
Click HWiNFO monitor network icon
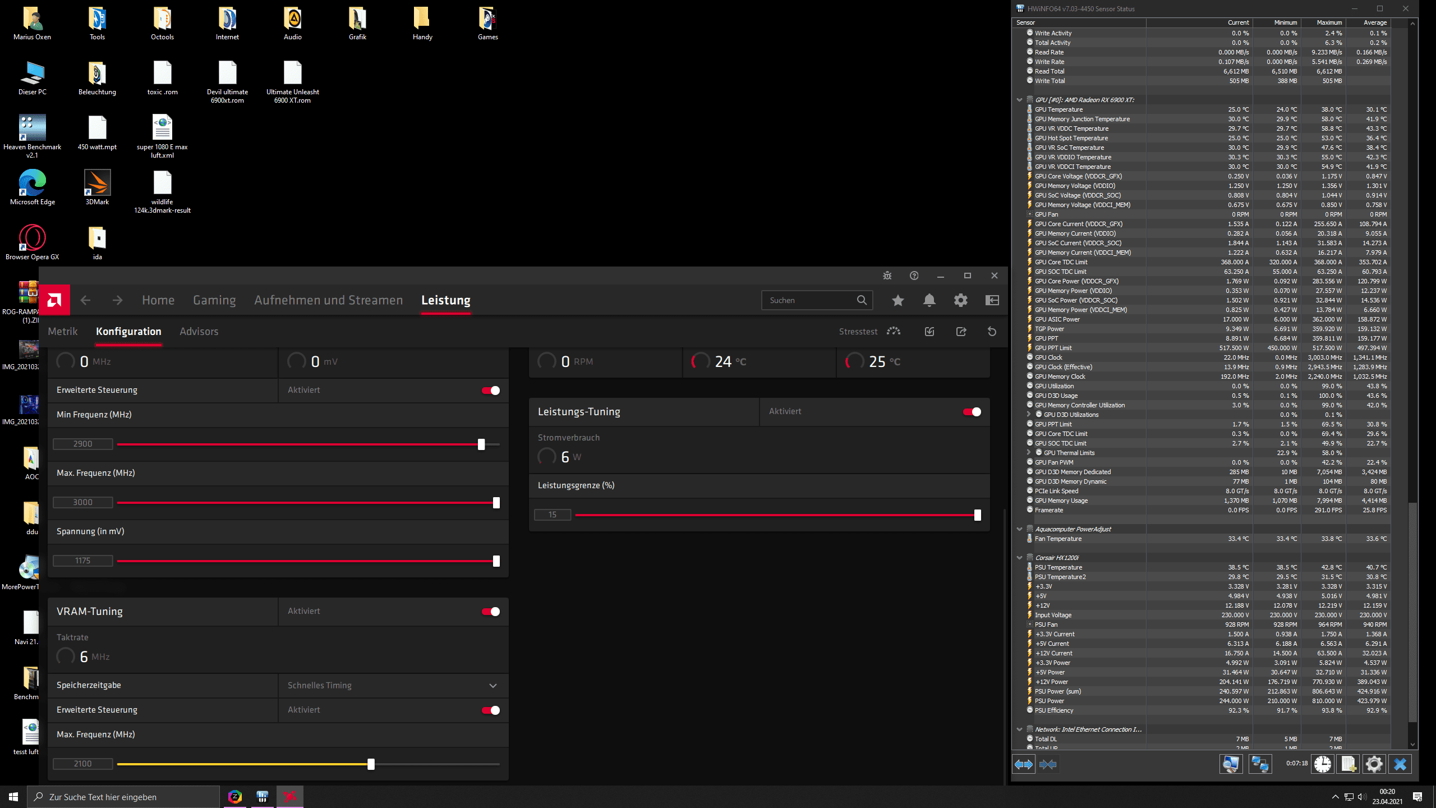(x=1231, y=764)
